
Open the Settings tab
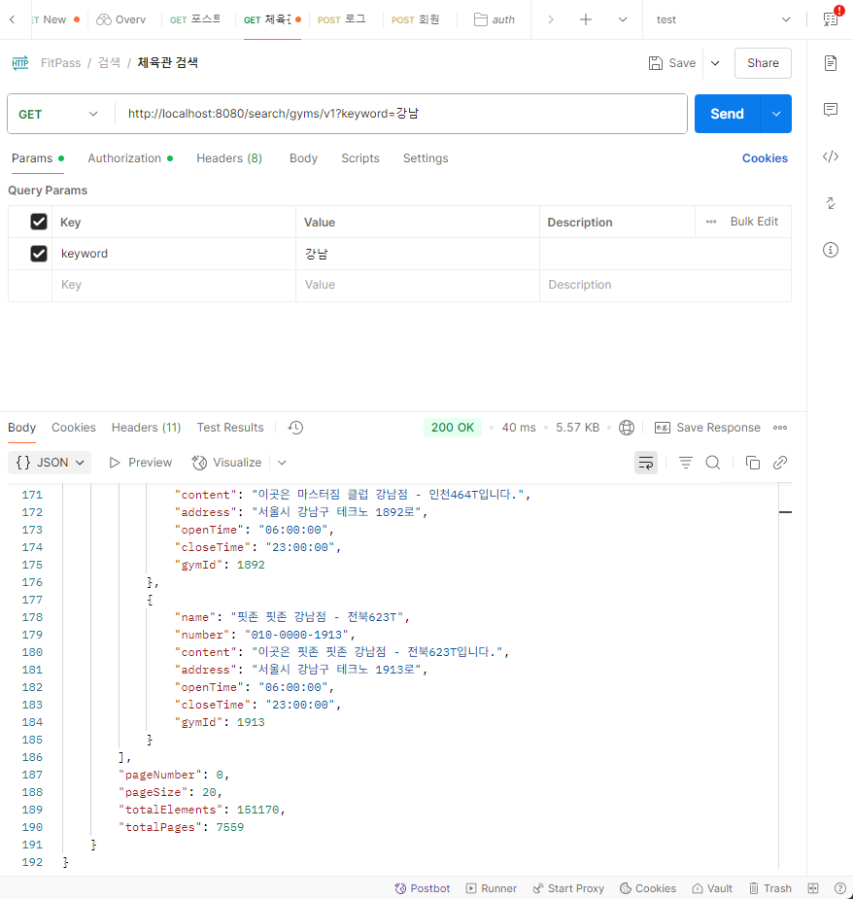pyautogui.click(x=426, y=158)
